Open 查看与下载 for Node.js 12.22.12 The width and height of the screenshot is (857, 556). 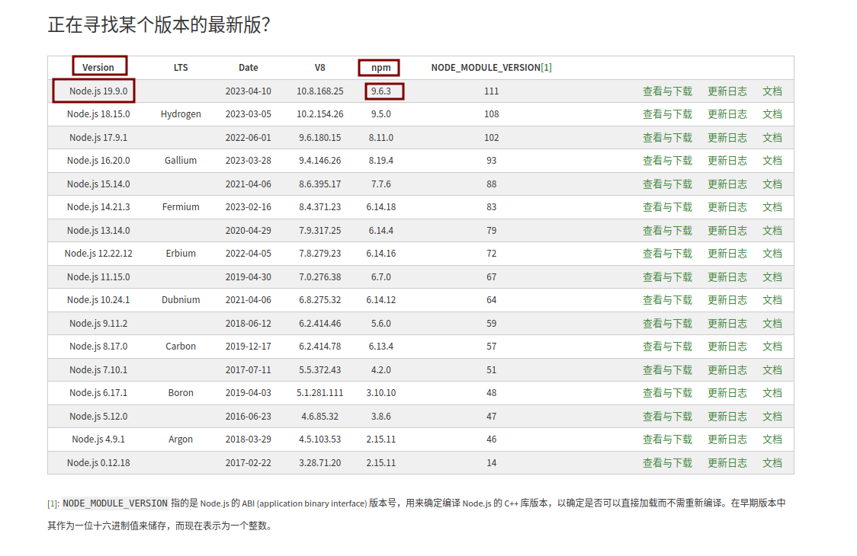click(x=667, y=254)
